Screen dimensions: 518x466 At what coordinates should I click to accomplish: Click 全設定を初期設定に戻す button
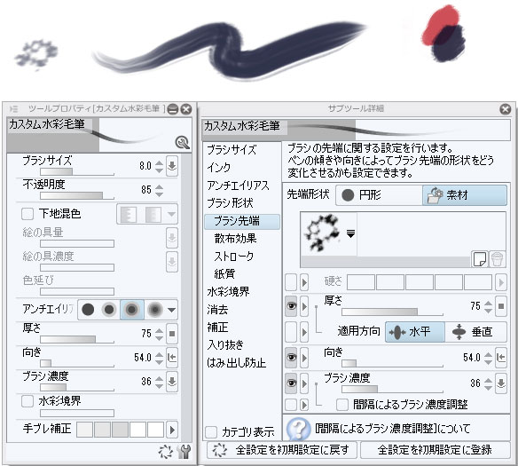pyautogui.click(x=282, y=450)
